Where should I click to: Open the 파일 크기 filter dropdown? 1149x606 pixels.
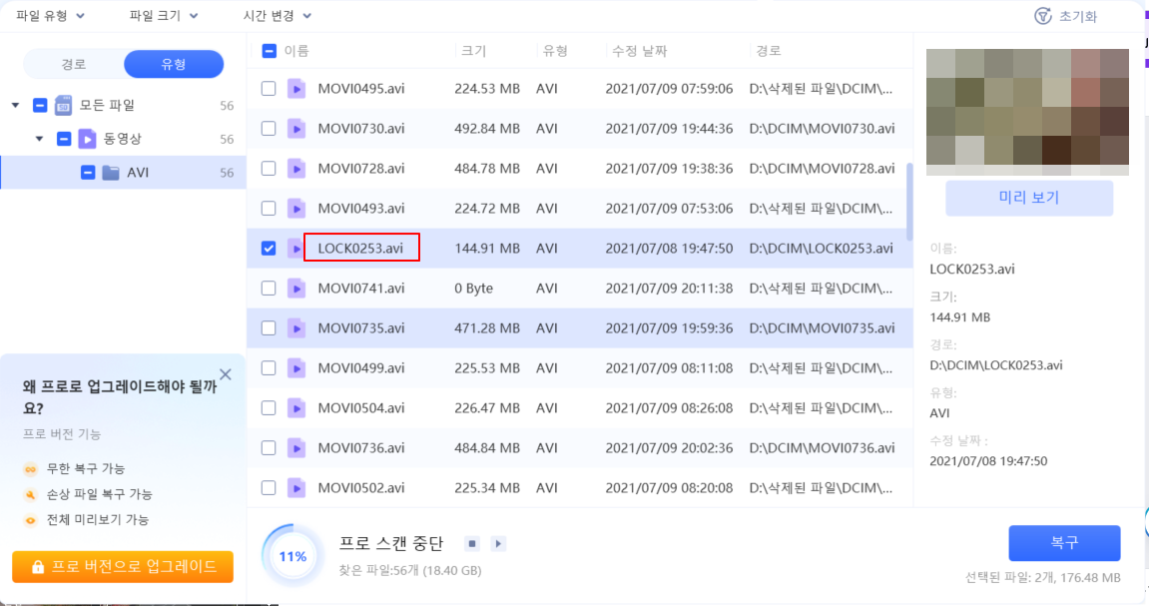tap(164, 15)
